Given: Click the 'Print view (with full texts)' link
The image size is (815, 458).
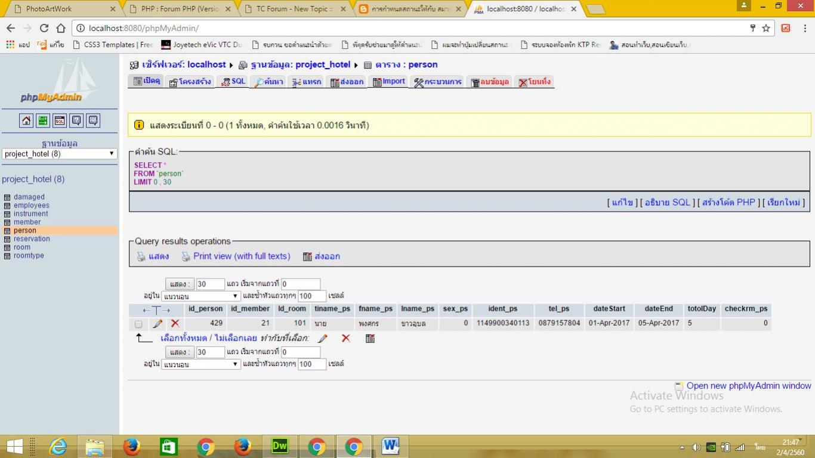Looking at the screenshot, I should pos(241,256).
